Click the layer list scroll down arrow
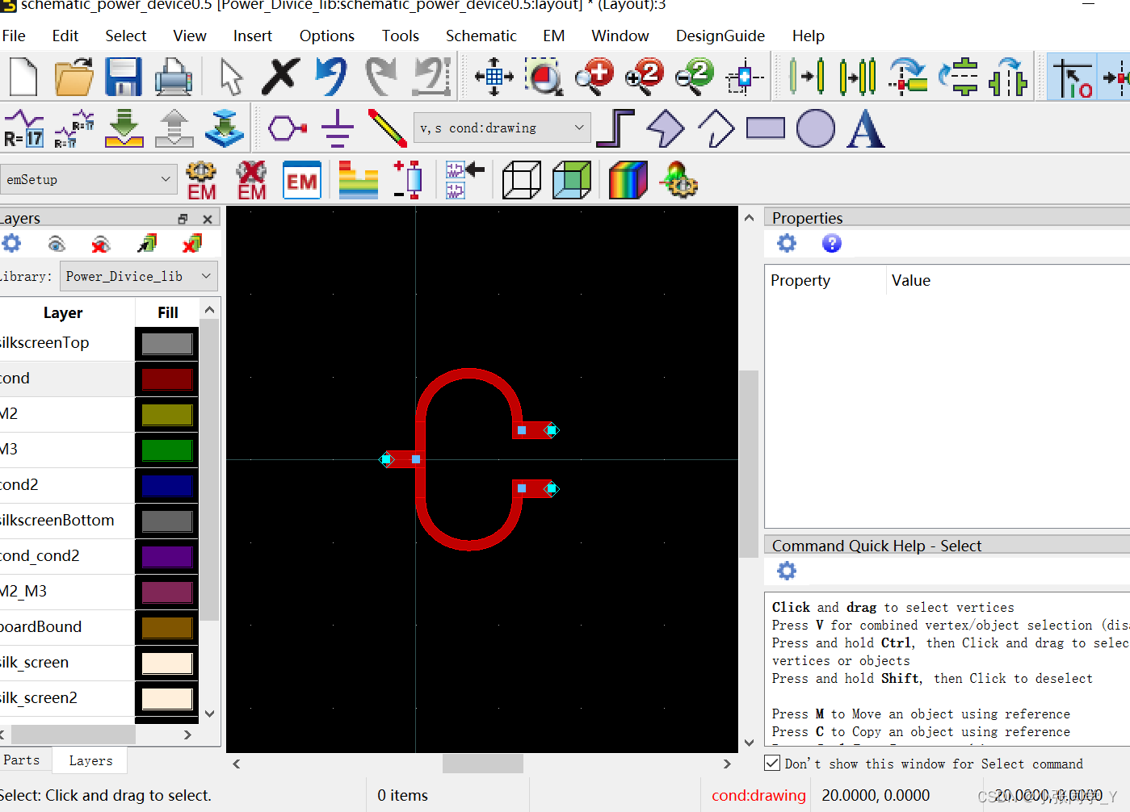The height and width of the screenshot is (812, 1130). coord(209,714)
